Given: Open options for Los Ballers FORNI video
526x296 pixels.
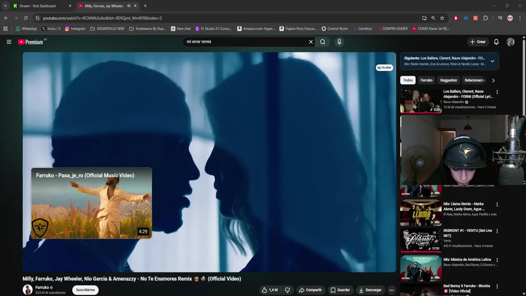Looking at the screenshot, I should [x=497, y=92].
